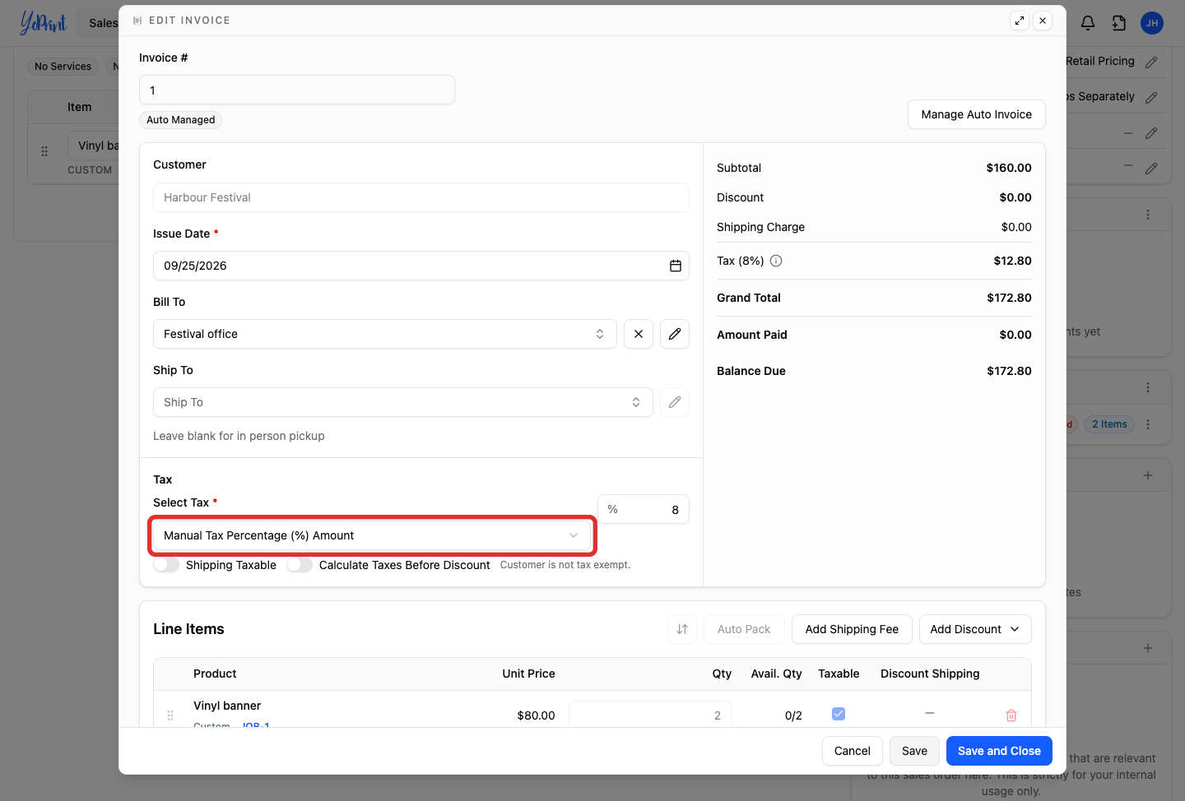
Task: Delete the Vinyl banner line item
Action: (1011, 715)
